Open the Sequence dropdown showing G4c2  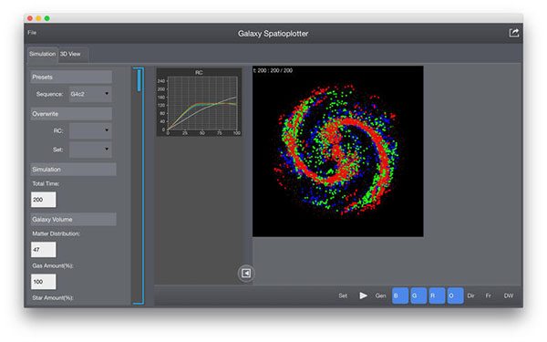[x=90, y=94]
